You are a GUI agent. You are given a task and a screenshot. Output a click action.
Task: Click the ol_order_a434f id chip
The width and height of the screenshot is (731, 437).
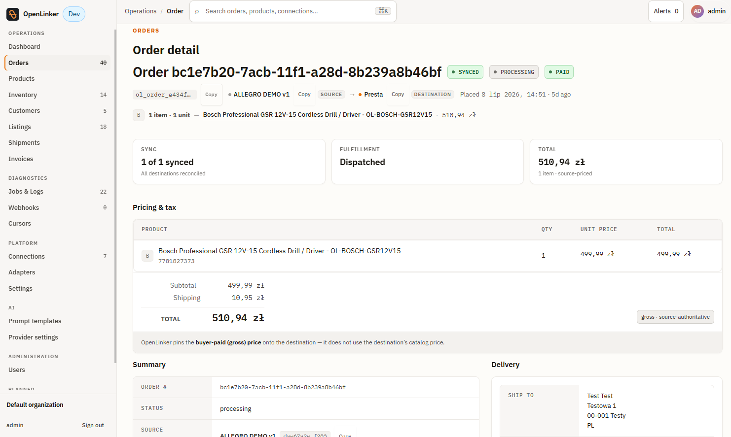tap(165, 94)
